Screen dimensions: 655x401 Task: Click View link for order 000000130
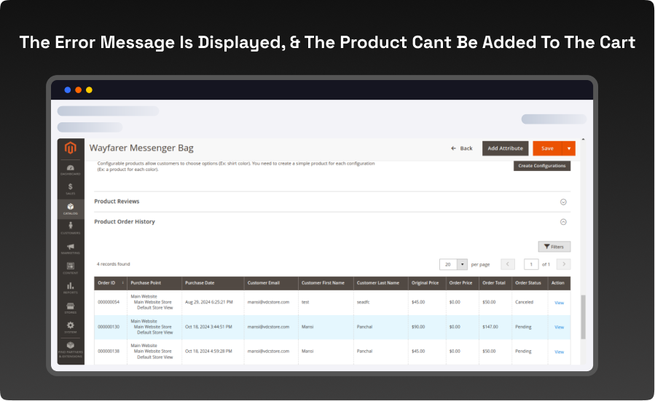[x=559, y=327]
